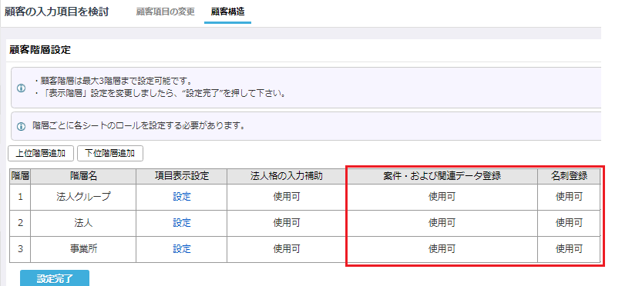Click the blue 設定完了 button
This screenshot has width=632, height=286.
[x=55, y=278]
